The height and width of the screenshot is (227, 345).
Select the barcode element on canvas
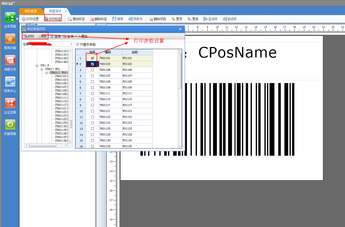click(x=217, y=119)
